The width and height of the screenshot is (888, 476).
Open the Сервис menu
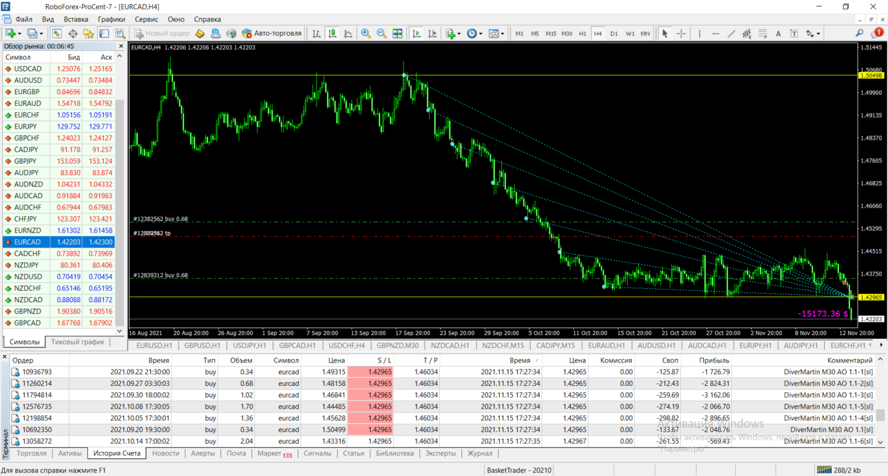(x=146, y=19)
